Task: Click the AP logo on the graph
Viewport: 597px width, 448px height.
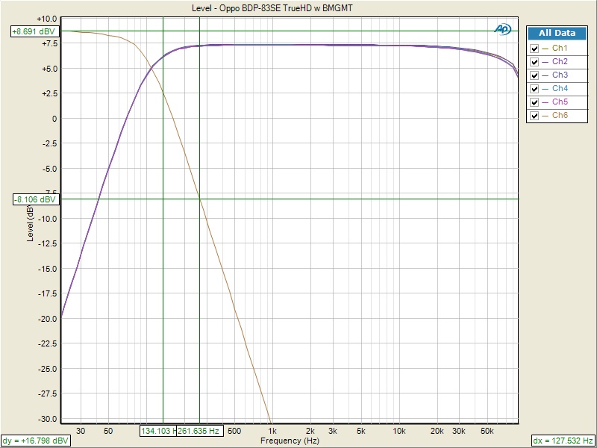Action: click(x=504, y=29)
